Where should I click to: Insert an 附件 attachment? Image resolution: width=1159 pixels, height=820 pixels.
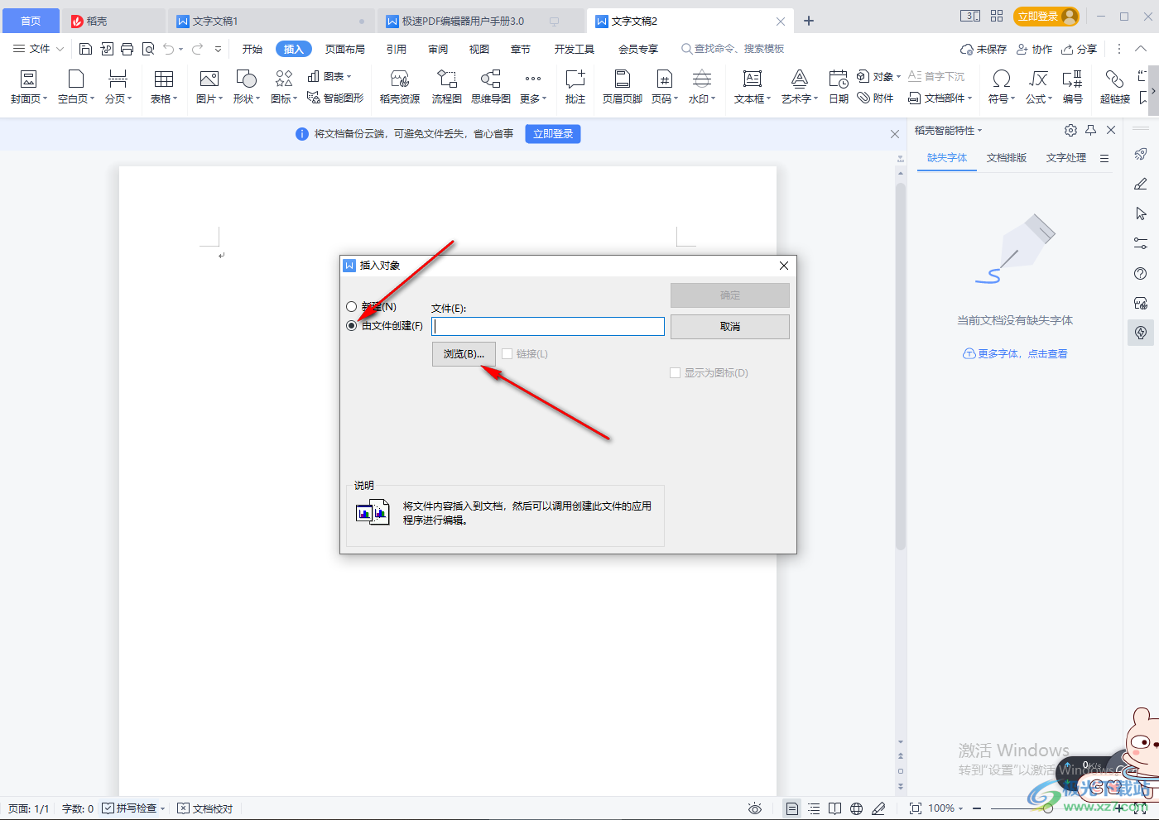tap(875, 98)
